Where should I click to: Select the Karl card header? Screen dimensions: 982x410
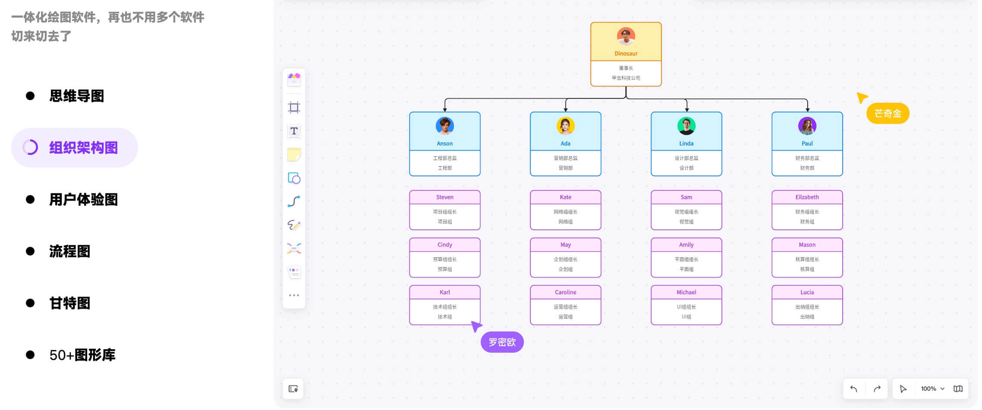(445, 292)
